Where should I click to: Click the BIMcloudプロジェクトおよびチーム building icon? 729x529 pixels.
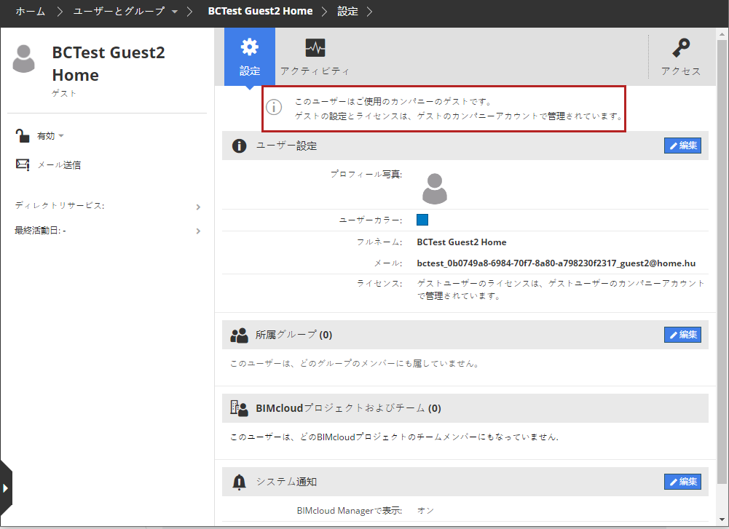click(239, 408)
